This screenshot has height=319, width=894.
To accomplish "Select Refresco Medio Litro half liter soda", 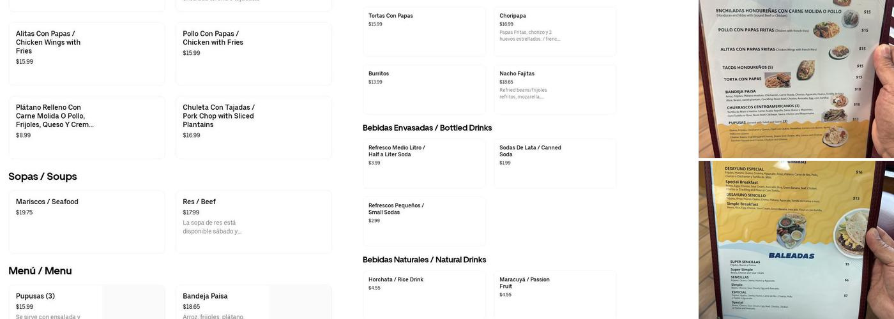I will (x=424, y=163).
